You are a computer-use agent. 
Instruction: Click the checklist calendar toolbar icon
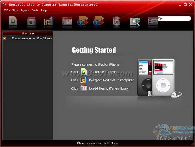point(67,21)
